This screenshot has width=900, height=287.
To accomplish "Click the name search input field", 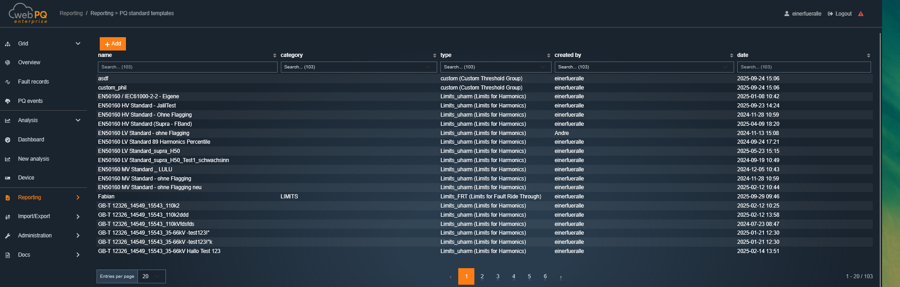I will point(188,67).
